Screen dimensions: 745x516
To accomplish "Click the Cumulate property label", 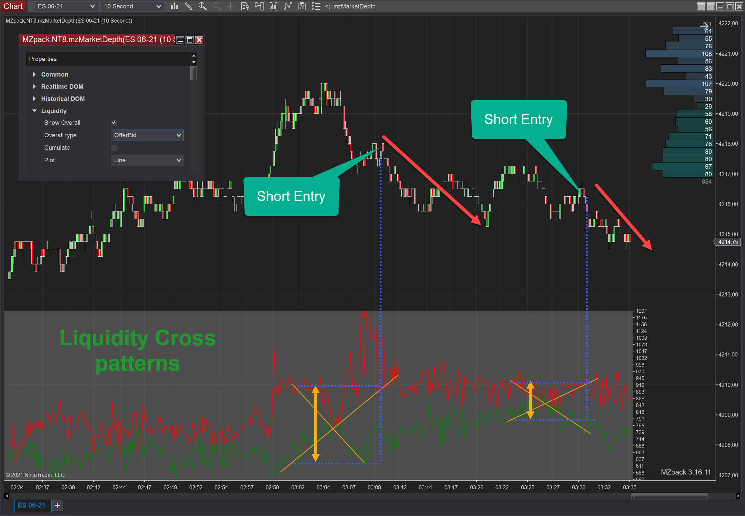I will [x=57, y=148].
